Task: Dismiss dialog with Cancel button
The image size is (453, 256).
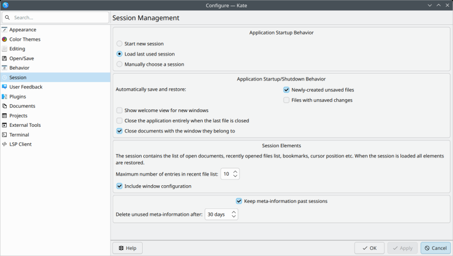Action: tap(435, 248)
